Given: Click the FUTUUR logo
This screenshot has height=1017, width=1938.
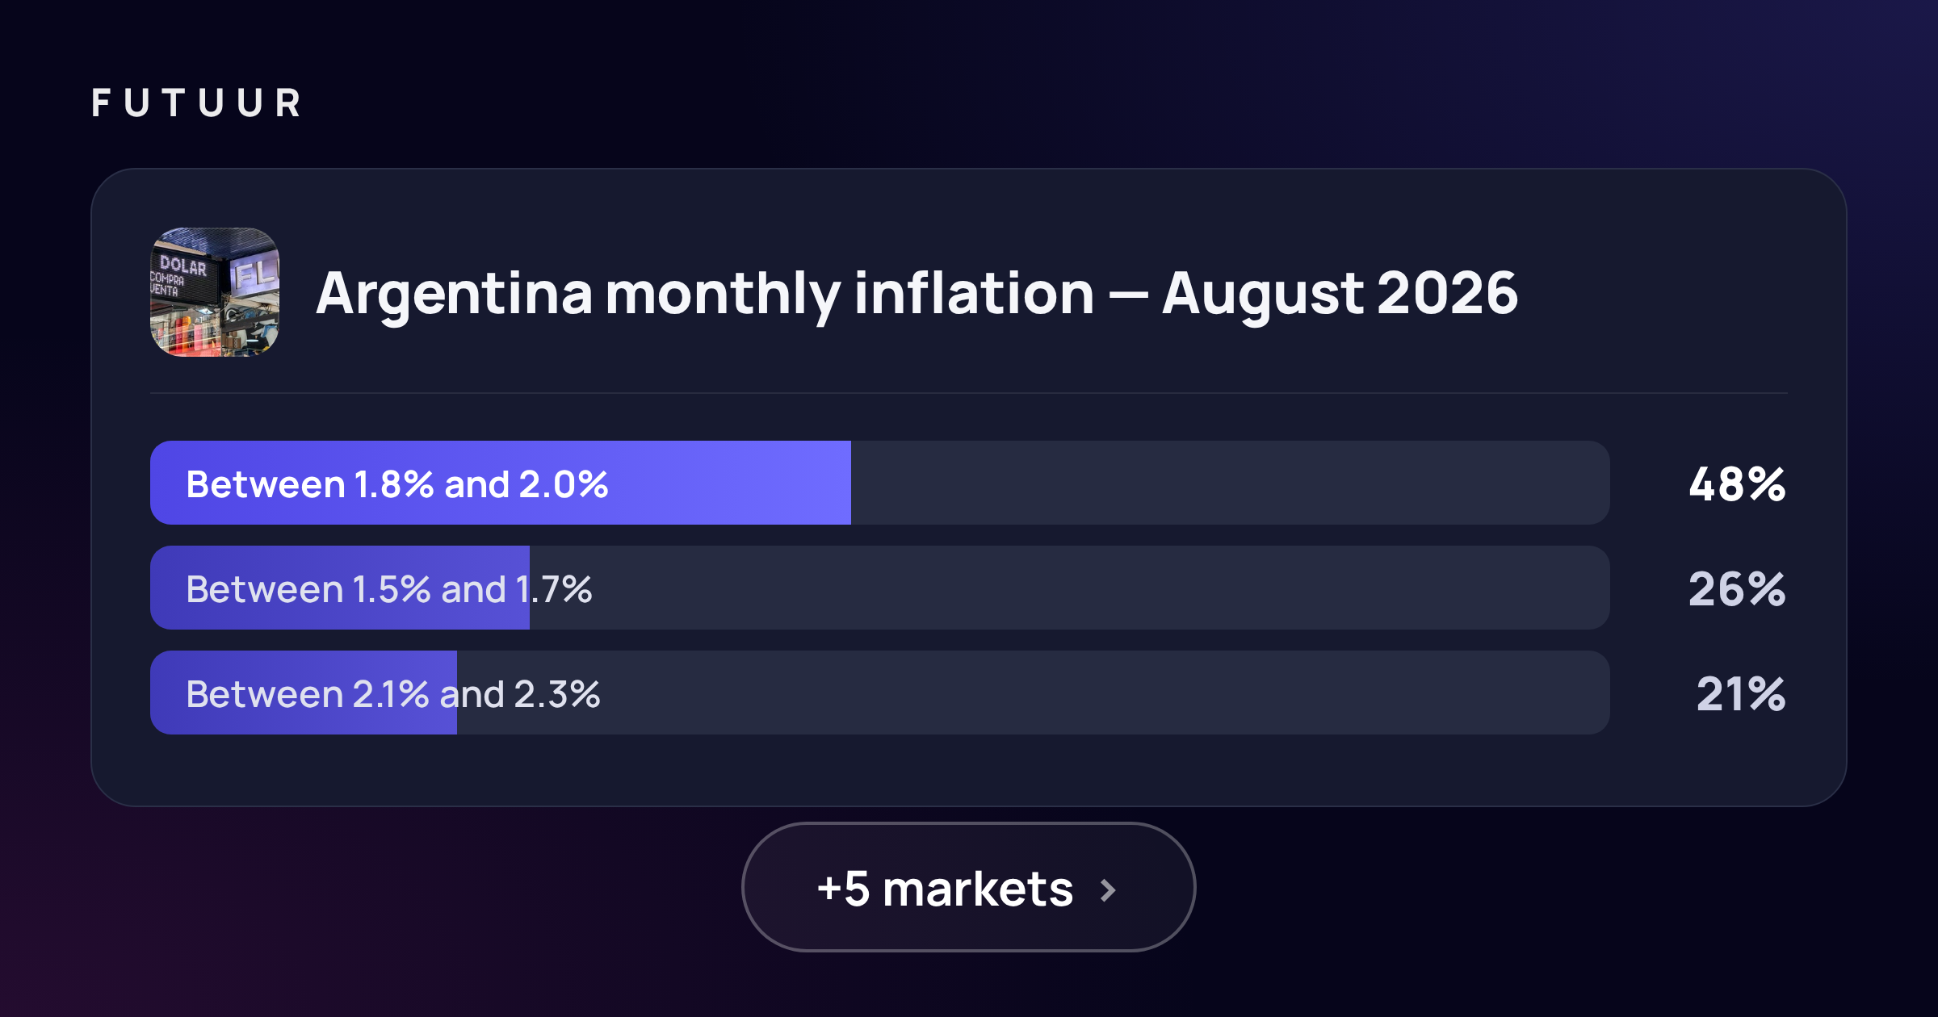Looking at the screenshot, I should point(196,103).
